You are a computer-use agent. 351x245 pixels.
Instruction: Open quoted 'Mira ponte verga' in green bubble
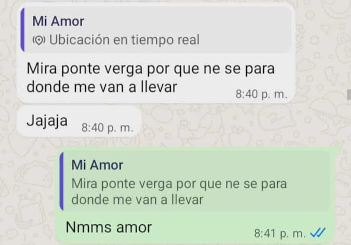(x=179, y=184)
